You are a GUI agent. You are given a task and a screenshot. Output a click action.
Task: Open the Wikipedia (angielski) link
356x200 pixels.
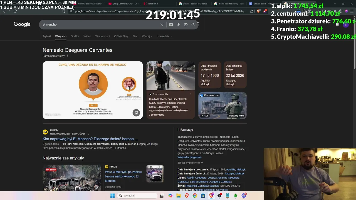click(189, 157)
